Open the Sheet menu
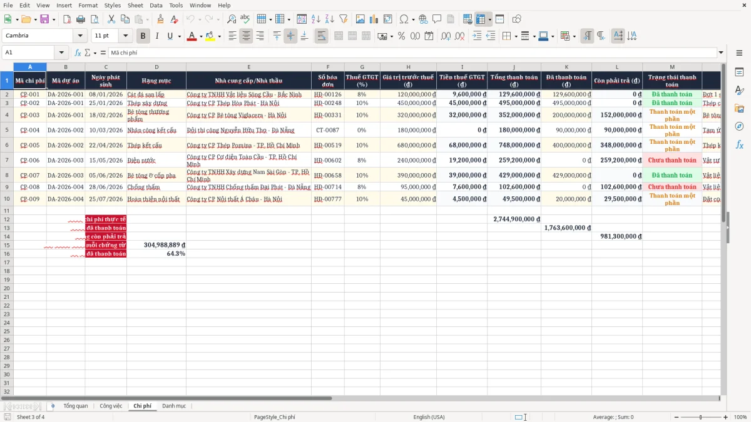This screenshot has height=422, width=751. pyautogui.click(x=135, y=5)
